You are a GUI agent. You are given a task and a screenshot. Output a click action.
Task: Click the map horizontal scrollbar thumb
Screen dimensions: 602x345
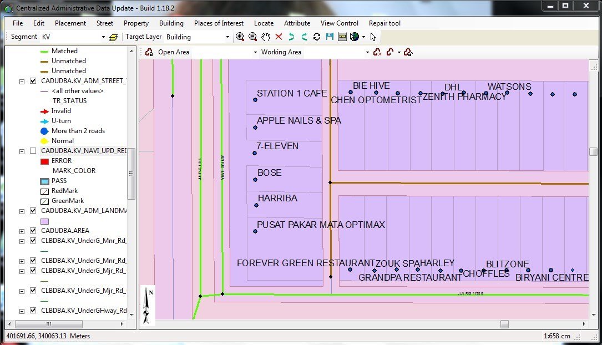pos(504,324)
